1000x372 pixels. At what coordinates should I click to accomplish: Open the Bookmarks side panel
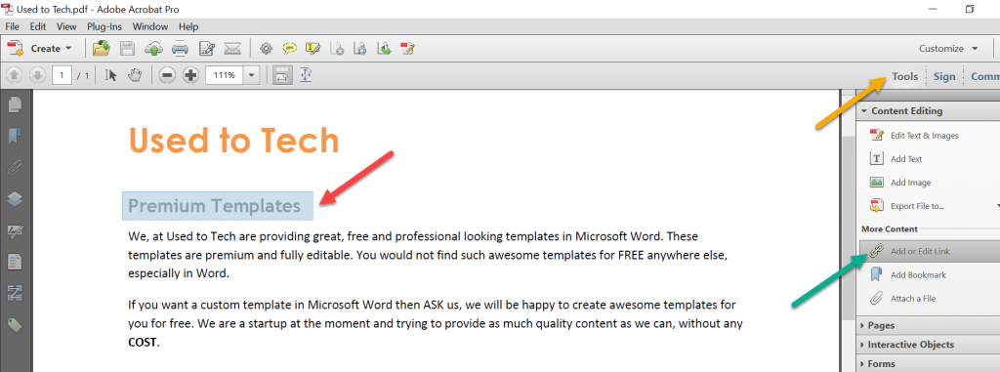pyautogui.click(x=15, y=136)
